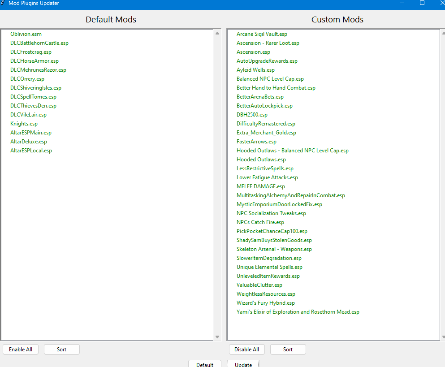Select Extra_Merchant_Gold.esp
The width and height of the screenshot is (445, 367).
coord(266,133)
